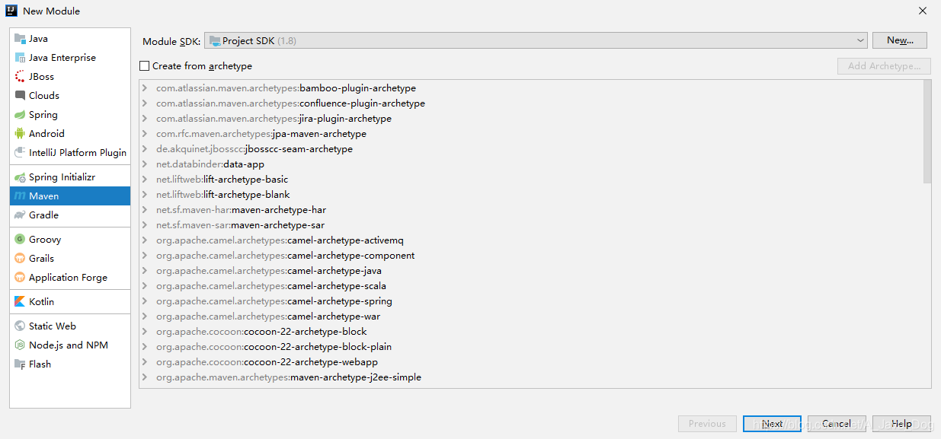Select cocoon-22-archetype-webapp row
941x439 pixels.
point(530,362)
